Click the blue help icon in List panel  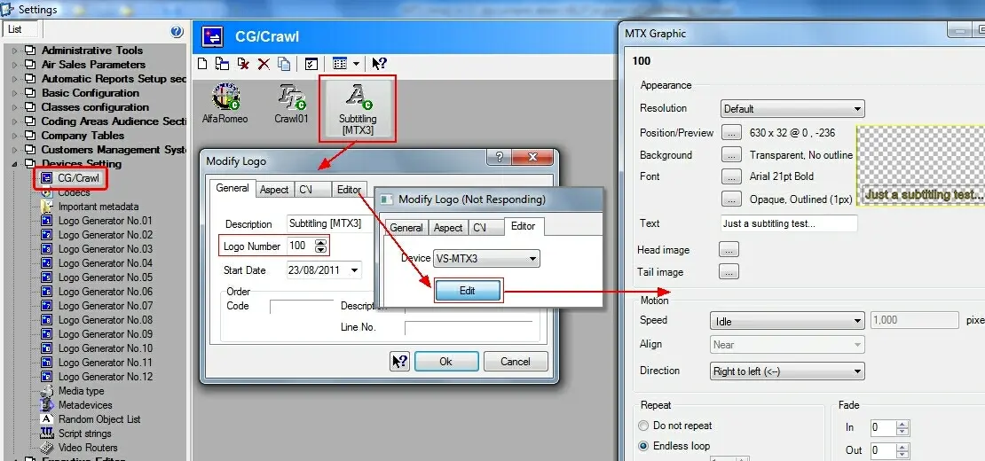click(x=177, y=32)
